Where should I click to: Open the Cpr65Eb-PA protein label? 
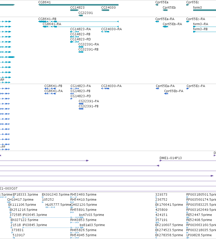pos(174,91)
